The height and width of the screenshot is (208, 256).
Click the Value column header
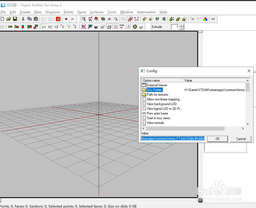(x=214, y=80)
